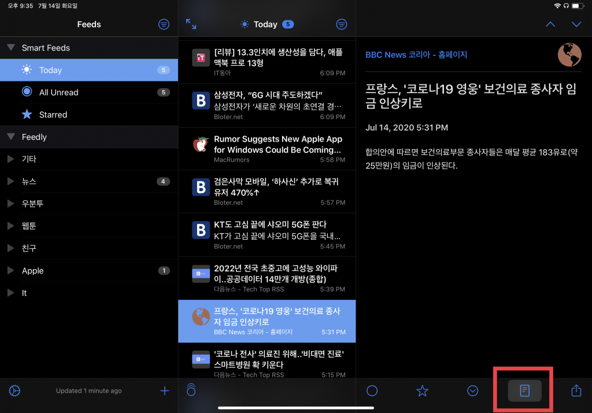Tap the Wi-Fi indicator in status bar
This screenshot has height=413, width=592.
click(557, 6)
